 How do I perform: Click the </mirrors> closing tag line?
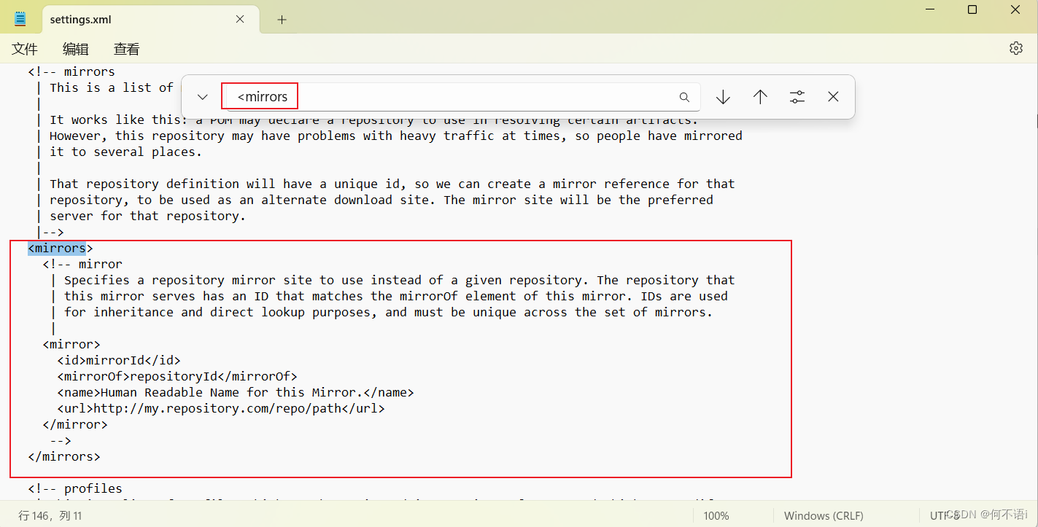click(x=64, y=456)
